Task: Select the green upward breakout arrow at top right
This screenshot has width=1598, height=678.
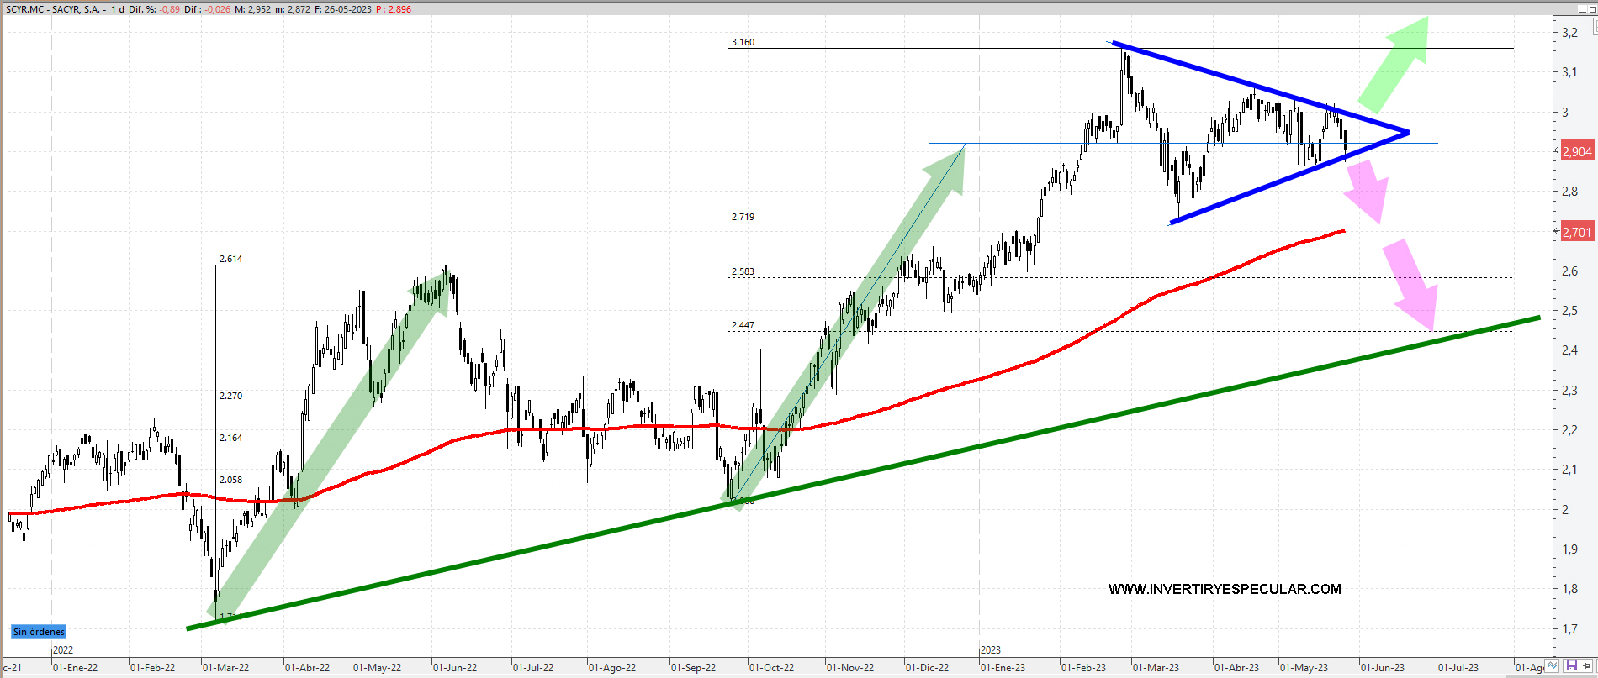Action: pos(1395,64)
